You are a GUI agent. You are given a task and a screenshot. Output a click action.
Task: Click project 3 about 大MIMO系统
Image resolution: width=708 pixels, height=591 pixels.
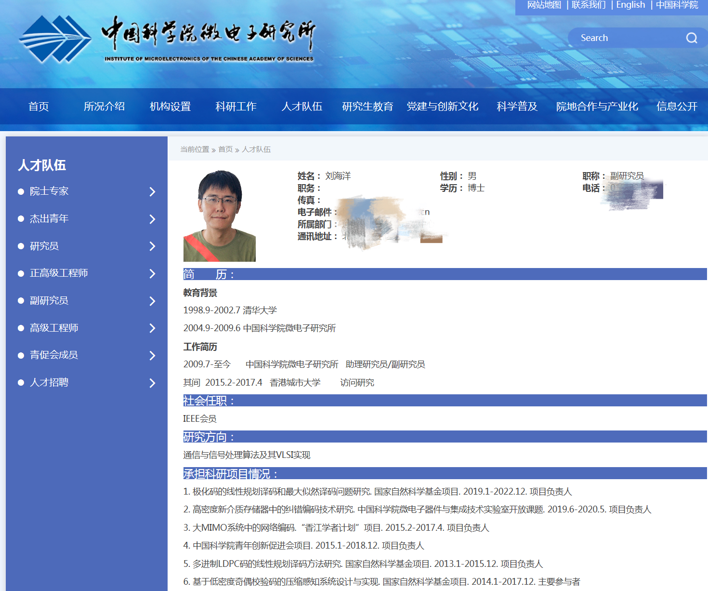pos(336,528)
